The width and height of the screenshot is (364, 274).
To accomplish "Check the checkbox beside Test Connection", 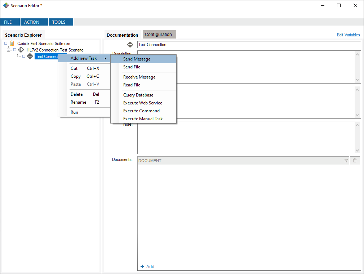I will (23, 56).
